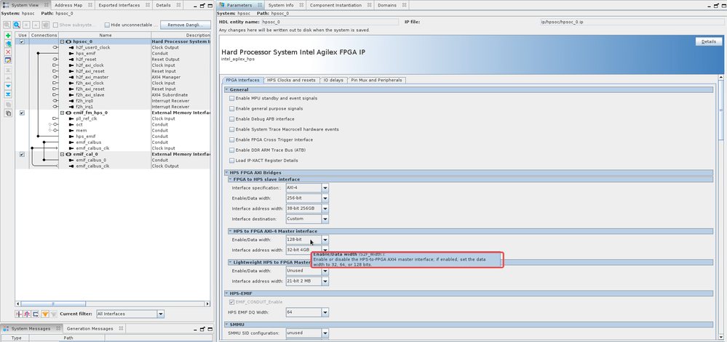727x342 pixels.
Task: Collapse the hpsoc_0 tree node
Action: [62, 41]
